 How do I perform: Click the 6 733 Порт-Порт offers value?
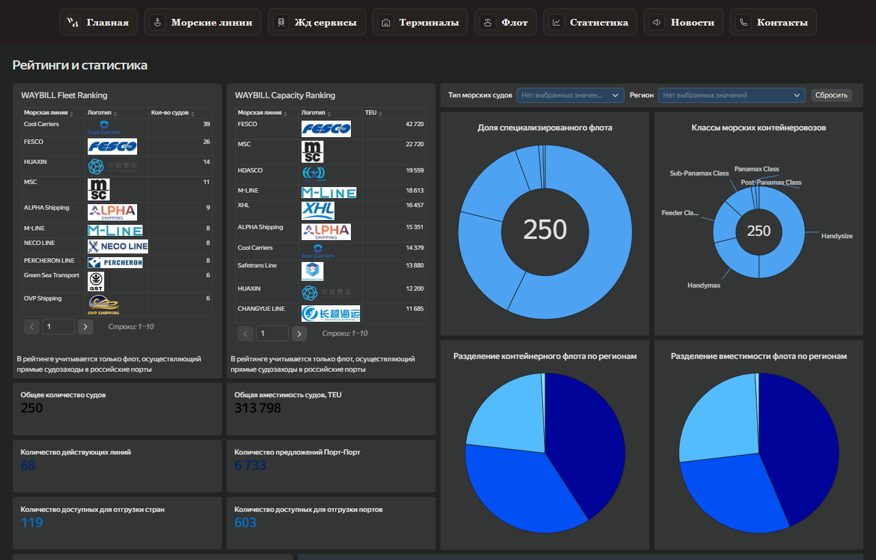click(250, 466)
